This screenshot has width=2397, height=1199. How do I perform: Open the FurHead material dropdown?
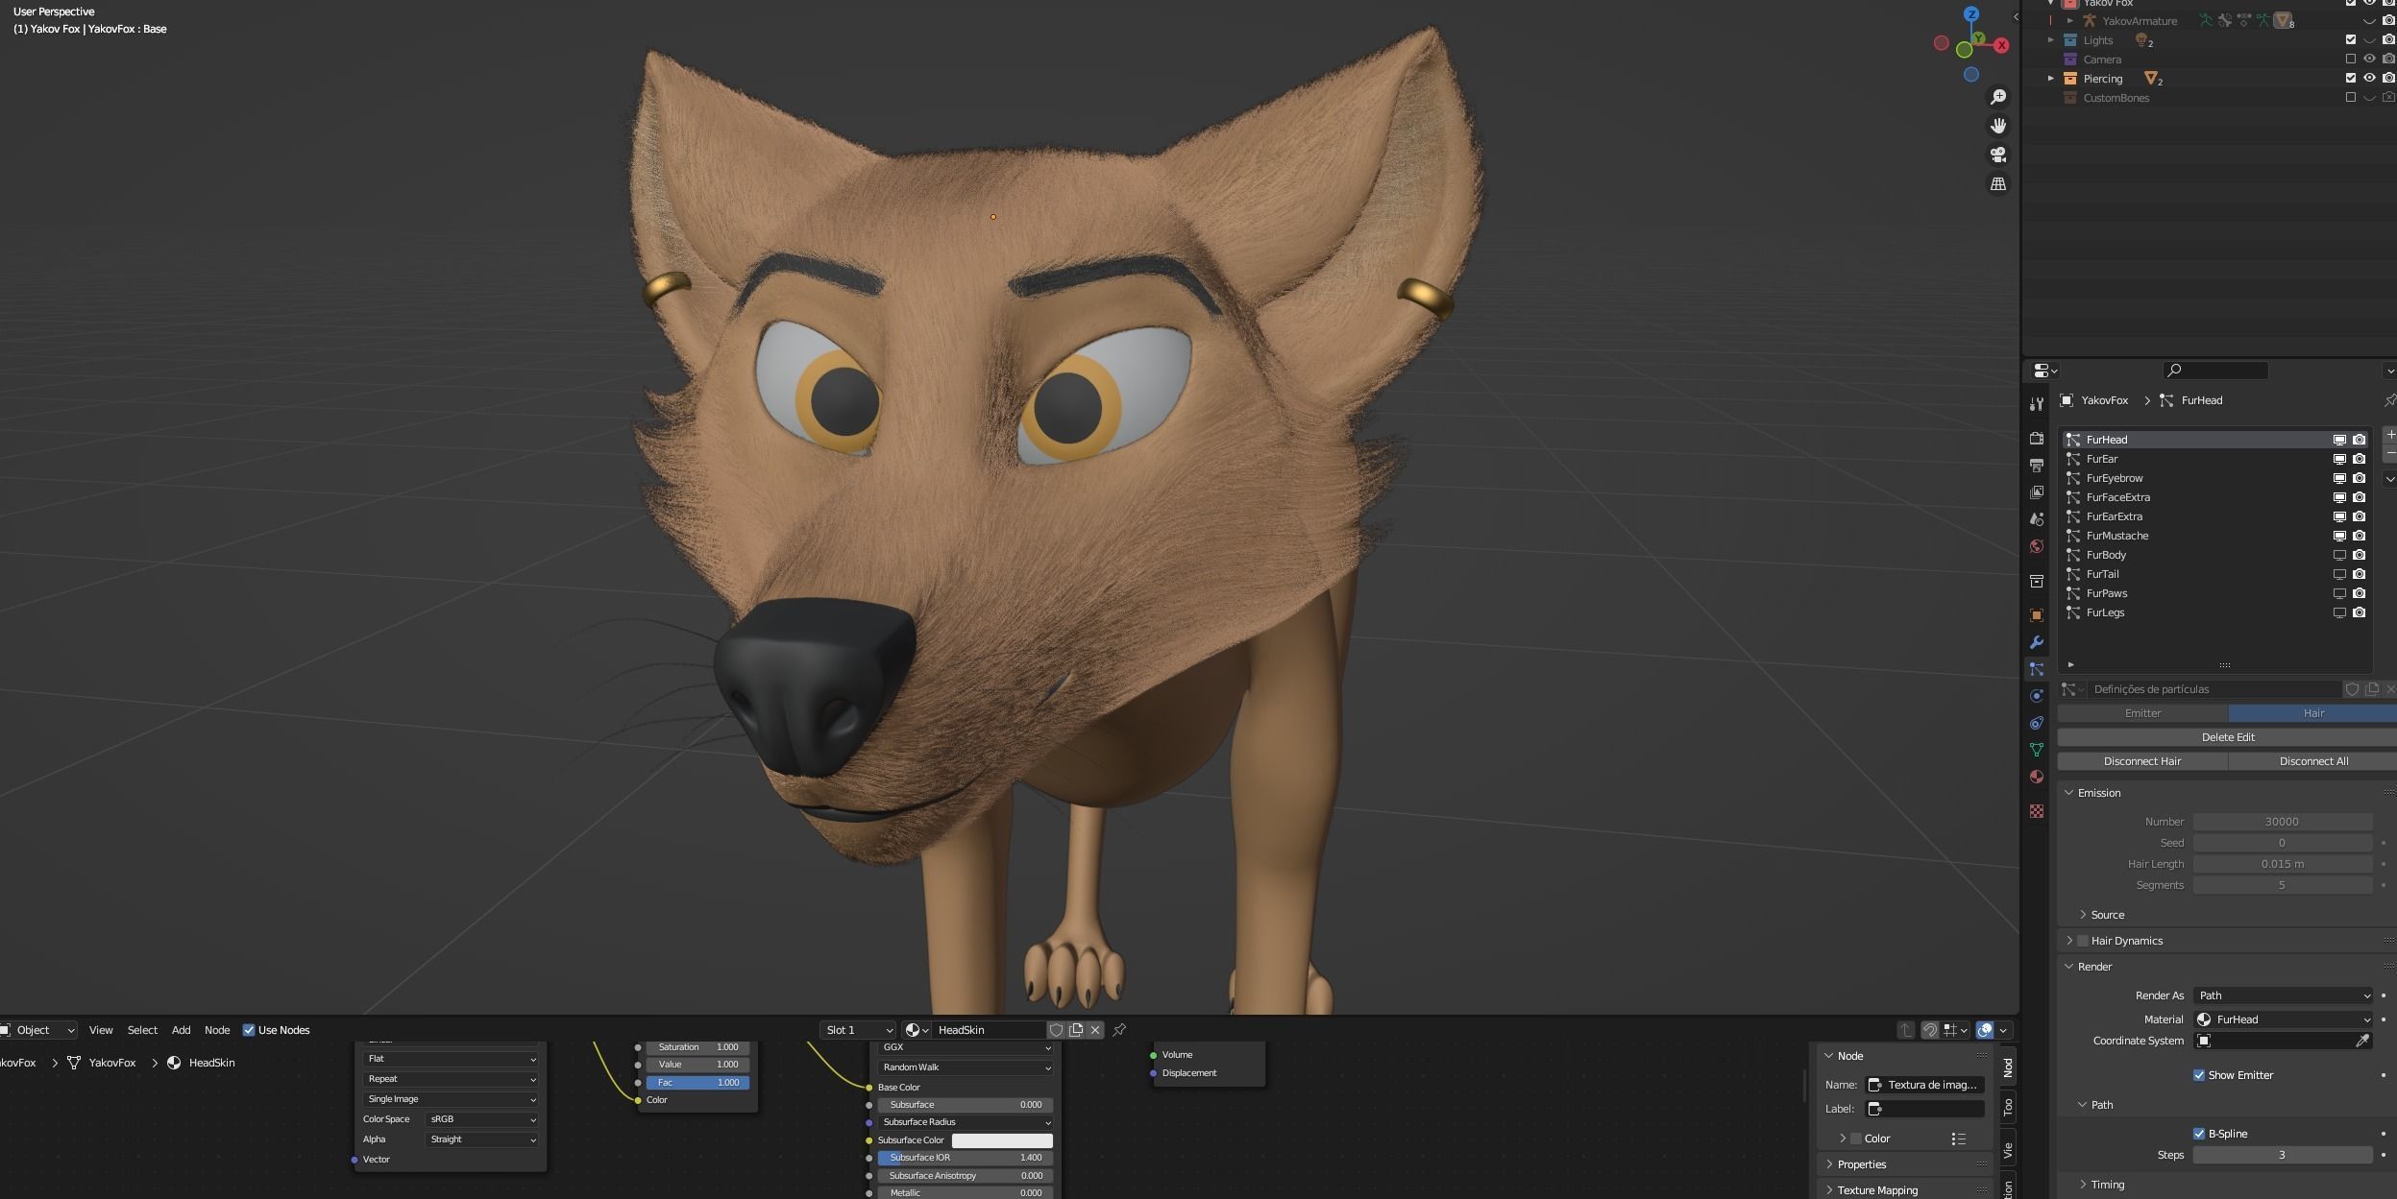click(x=2284, y=1019)
